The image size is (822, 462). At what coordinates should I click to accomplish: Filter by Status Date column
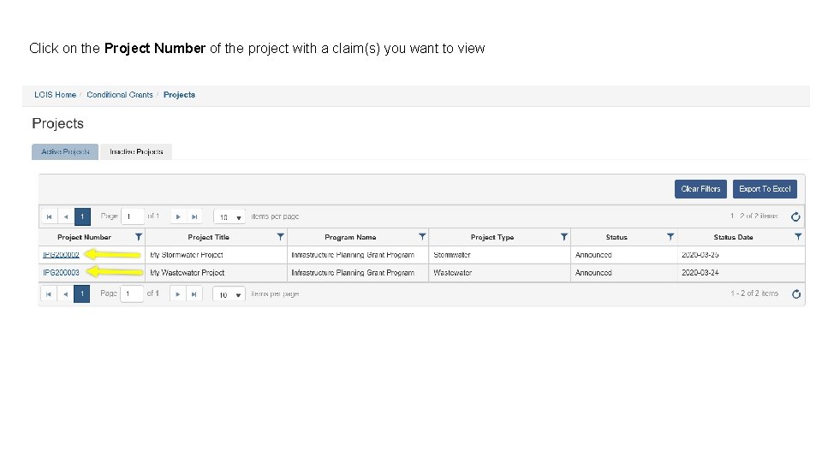(798, 237)
